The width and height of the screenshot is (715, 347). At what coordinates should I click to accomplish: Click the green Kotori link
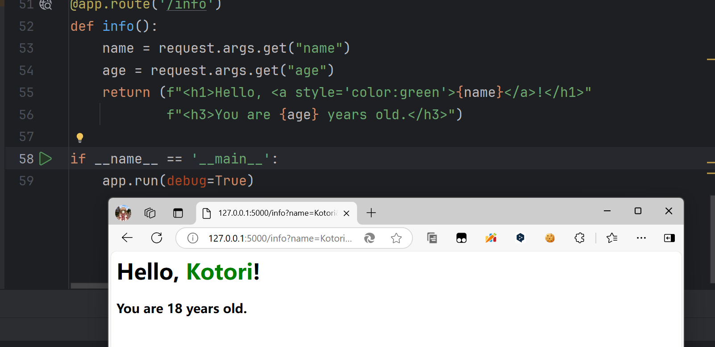[220, 272]
